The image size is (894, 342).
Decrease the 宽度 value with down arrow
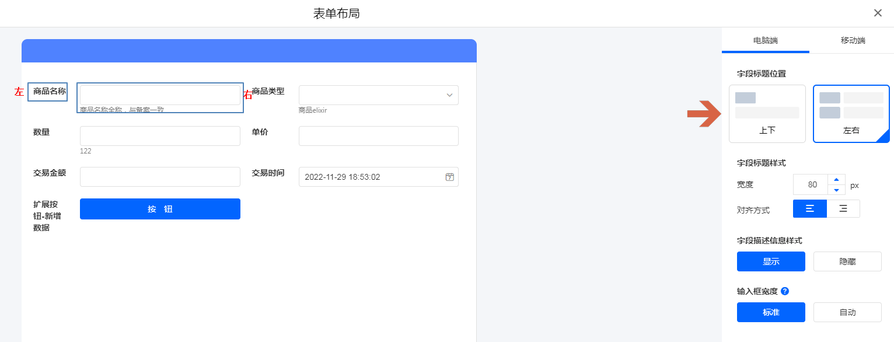pyautogui.click(x=836, y=190)
